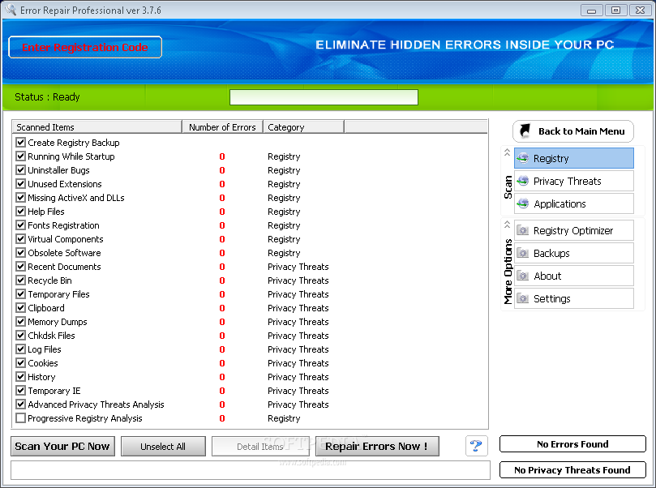Click the Registry scan globe icon
656x488 pixels.
522,158
